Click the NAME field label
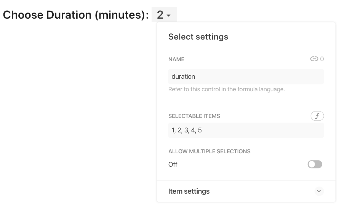Viewport: 342px width, 210px height. tap(176, 59)
